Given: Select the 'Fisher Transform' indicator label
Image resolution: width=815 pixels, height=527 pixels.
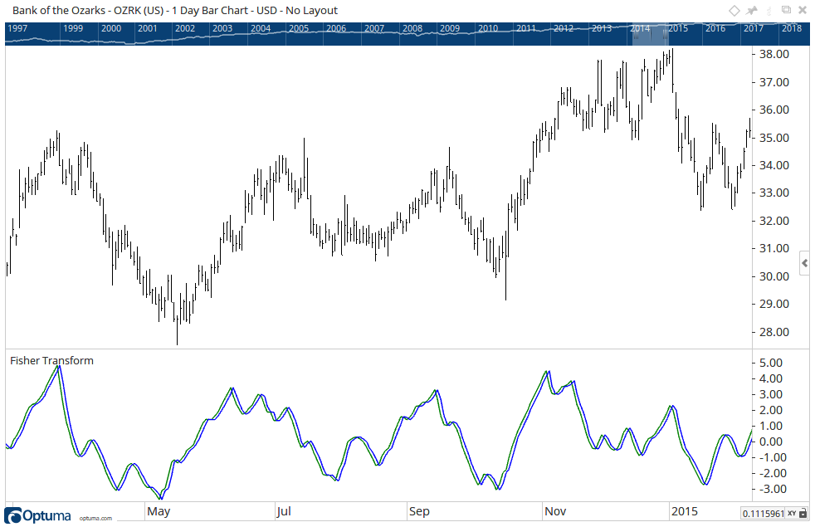Looking at the screenshot, I should pyautogui.click(x=52, y=361).
